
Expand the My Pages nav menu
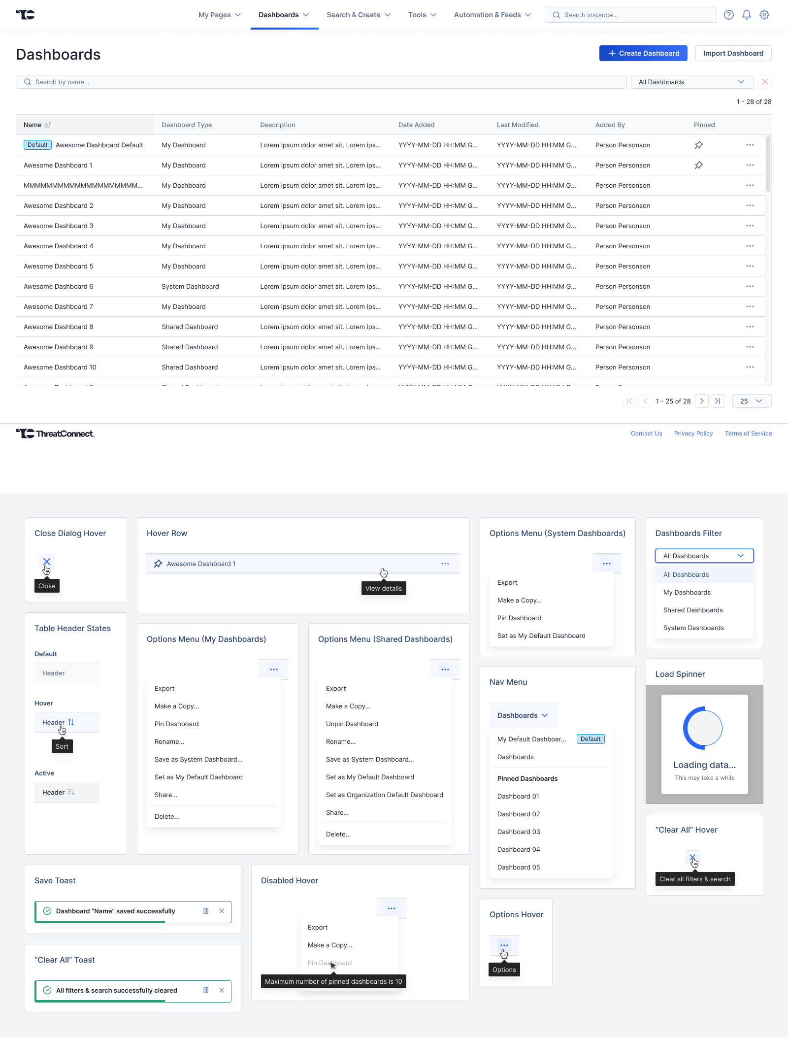point(219,15)
